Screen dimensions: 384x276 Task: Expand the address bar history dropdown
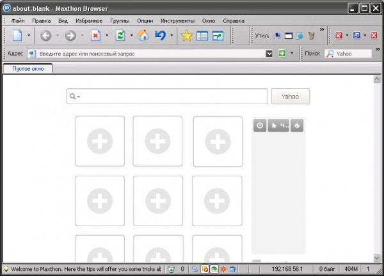coord(269,53)
